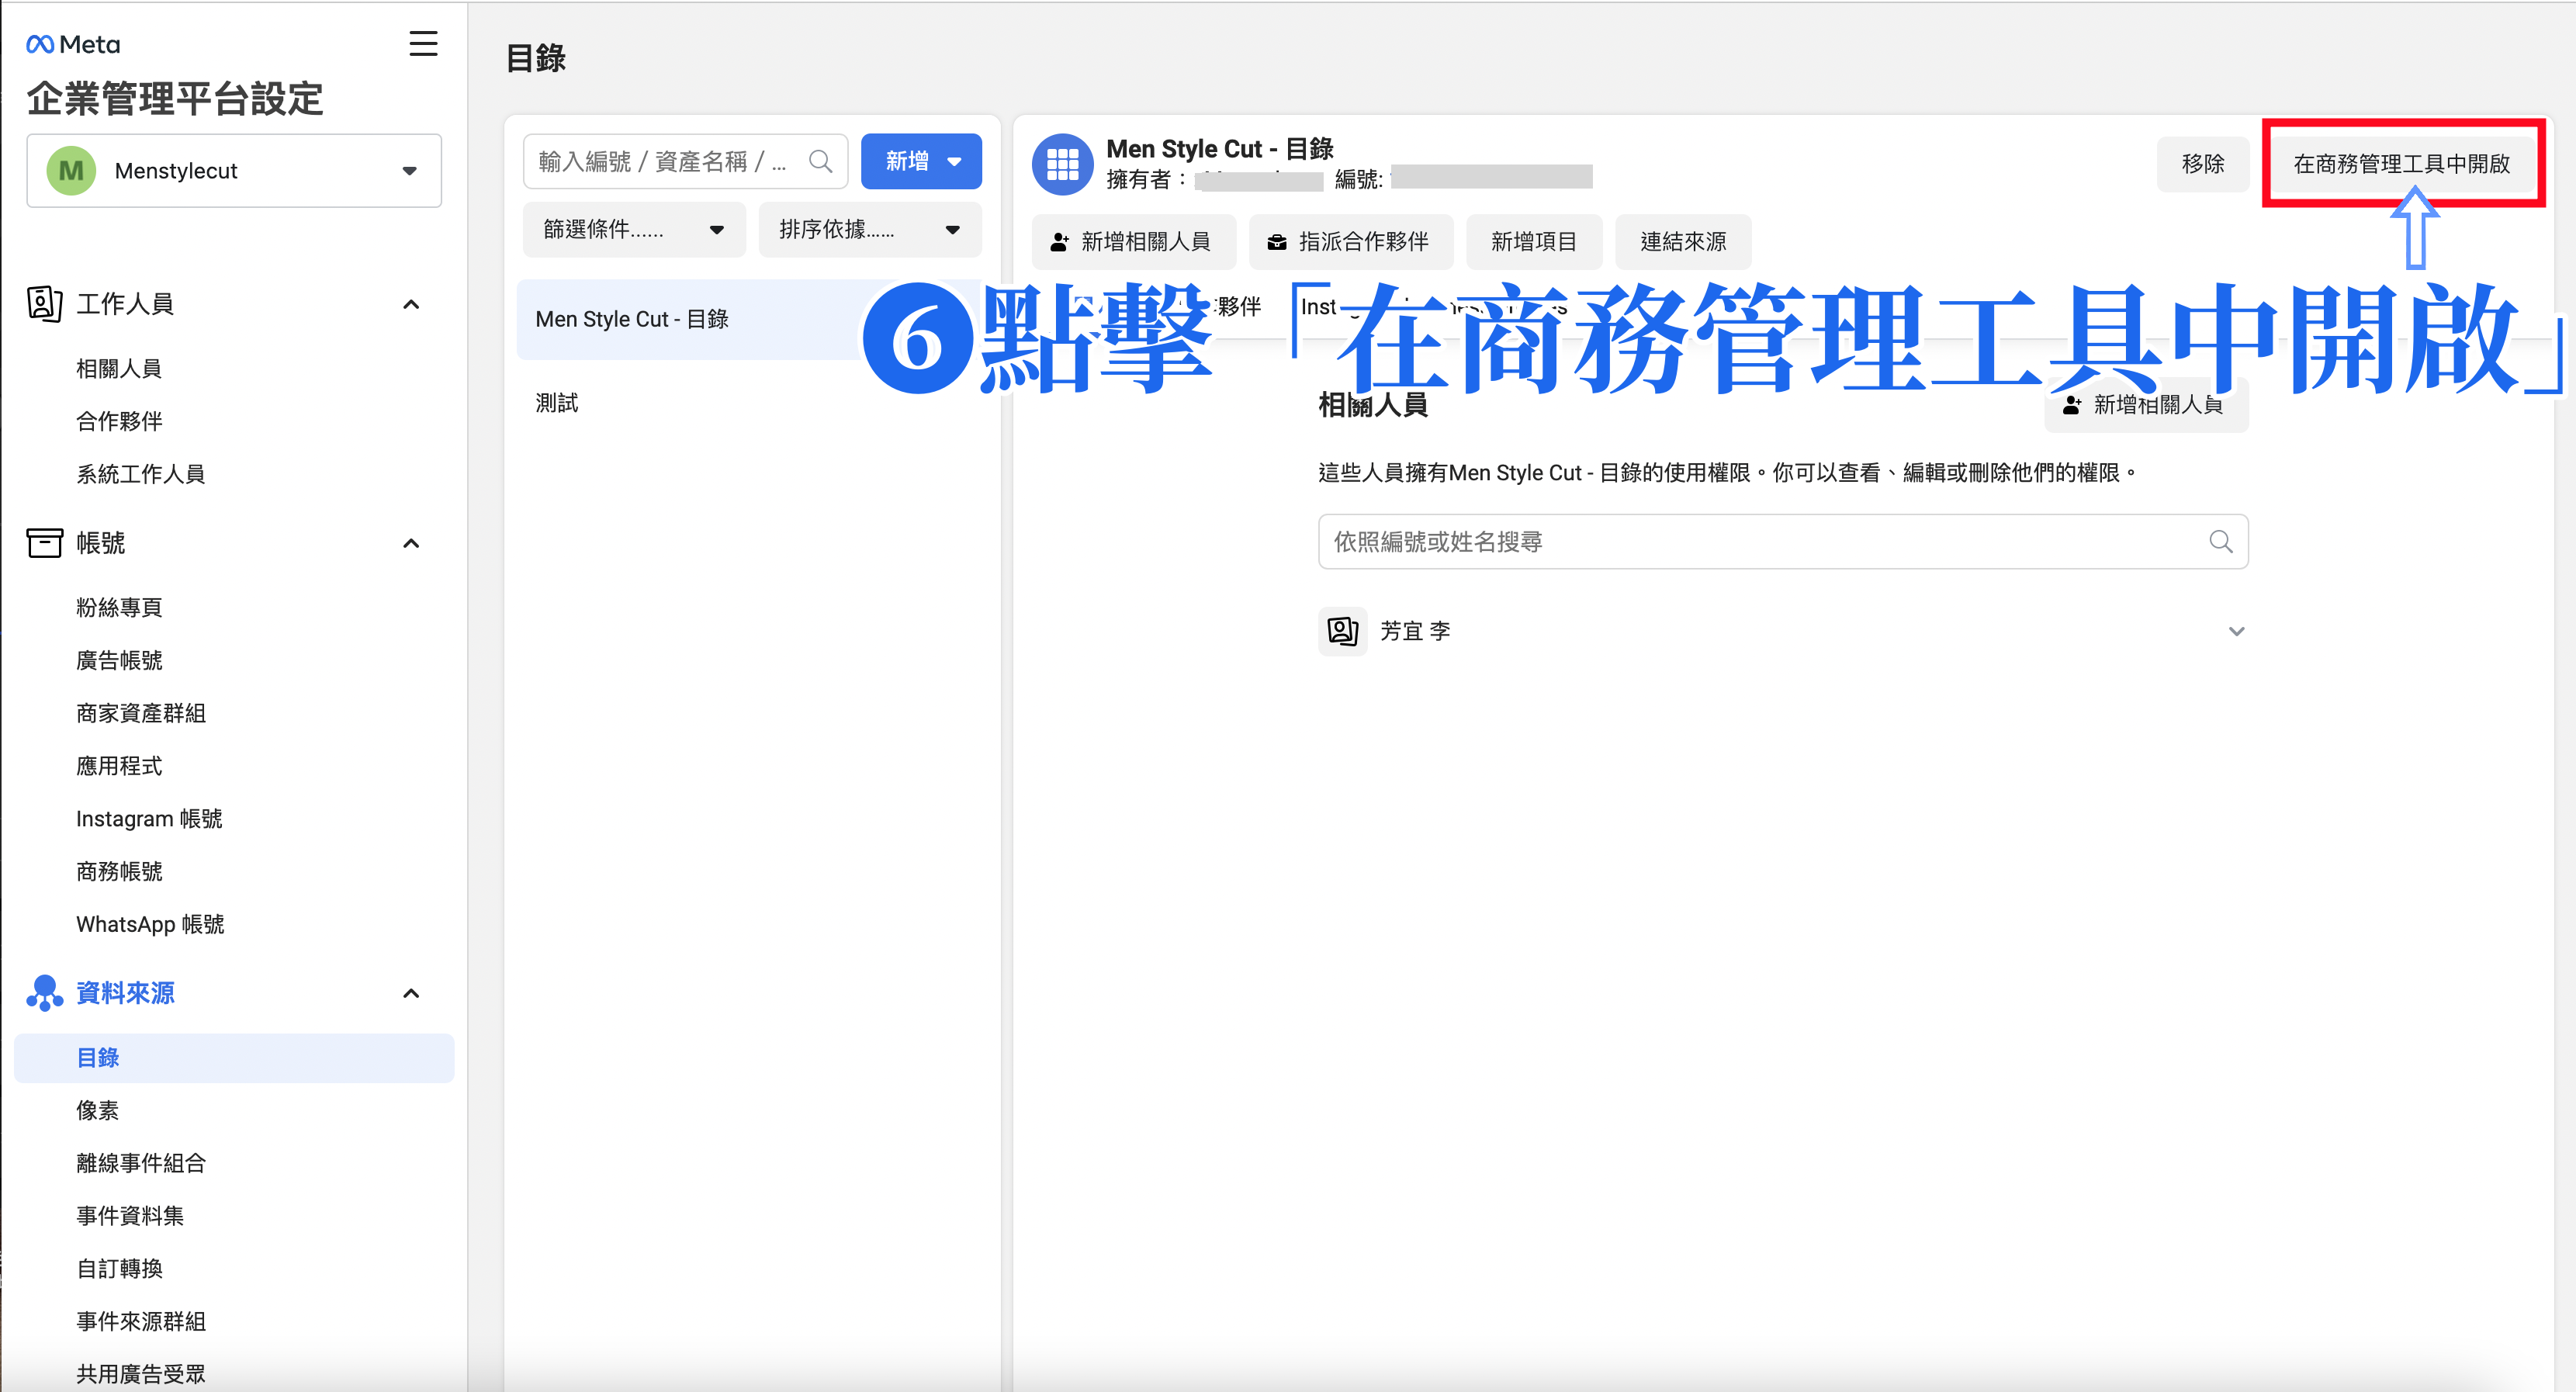Open the 排序依據 sort dropdown
The height and width of the screenshot is (1392, 2576).
tap(870, 229)
